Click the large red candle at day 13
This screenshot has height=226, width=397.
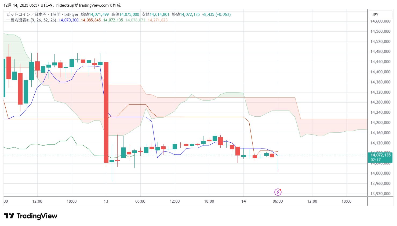[x=106, y=113]
